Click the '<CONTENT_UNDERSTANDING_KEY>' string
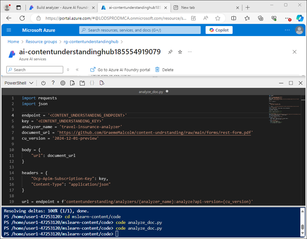The height and width of the screenshot is (239, 307). pyautogui.click(x=70, y=121)
